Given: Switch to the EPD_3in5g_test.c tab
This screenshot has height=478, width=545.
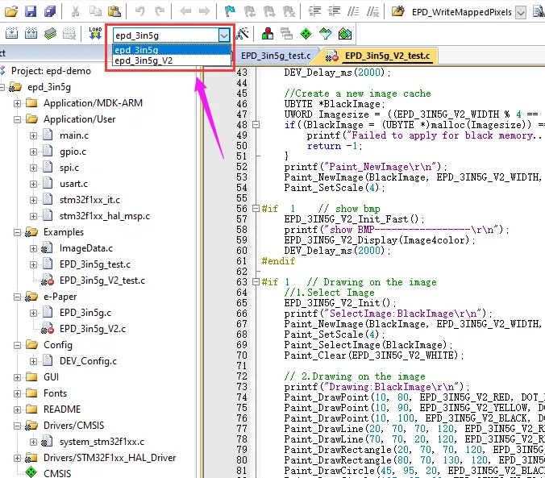Looking at the screenshot, I should [276, 56].
